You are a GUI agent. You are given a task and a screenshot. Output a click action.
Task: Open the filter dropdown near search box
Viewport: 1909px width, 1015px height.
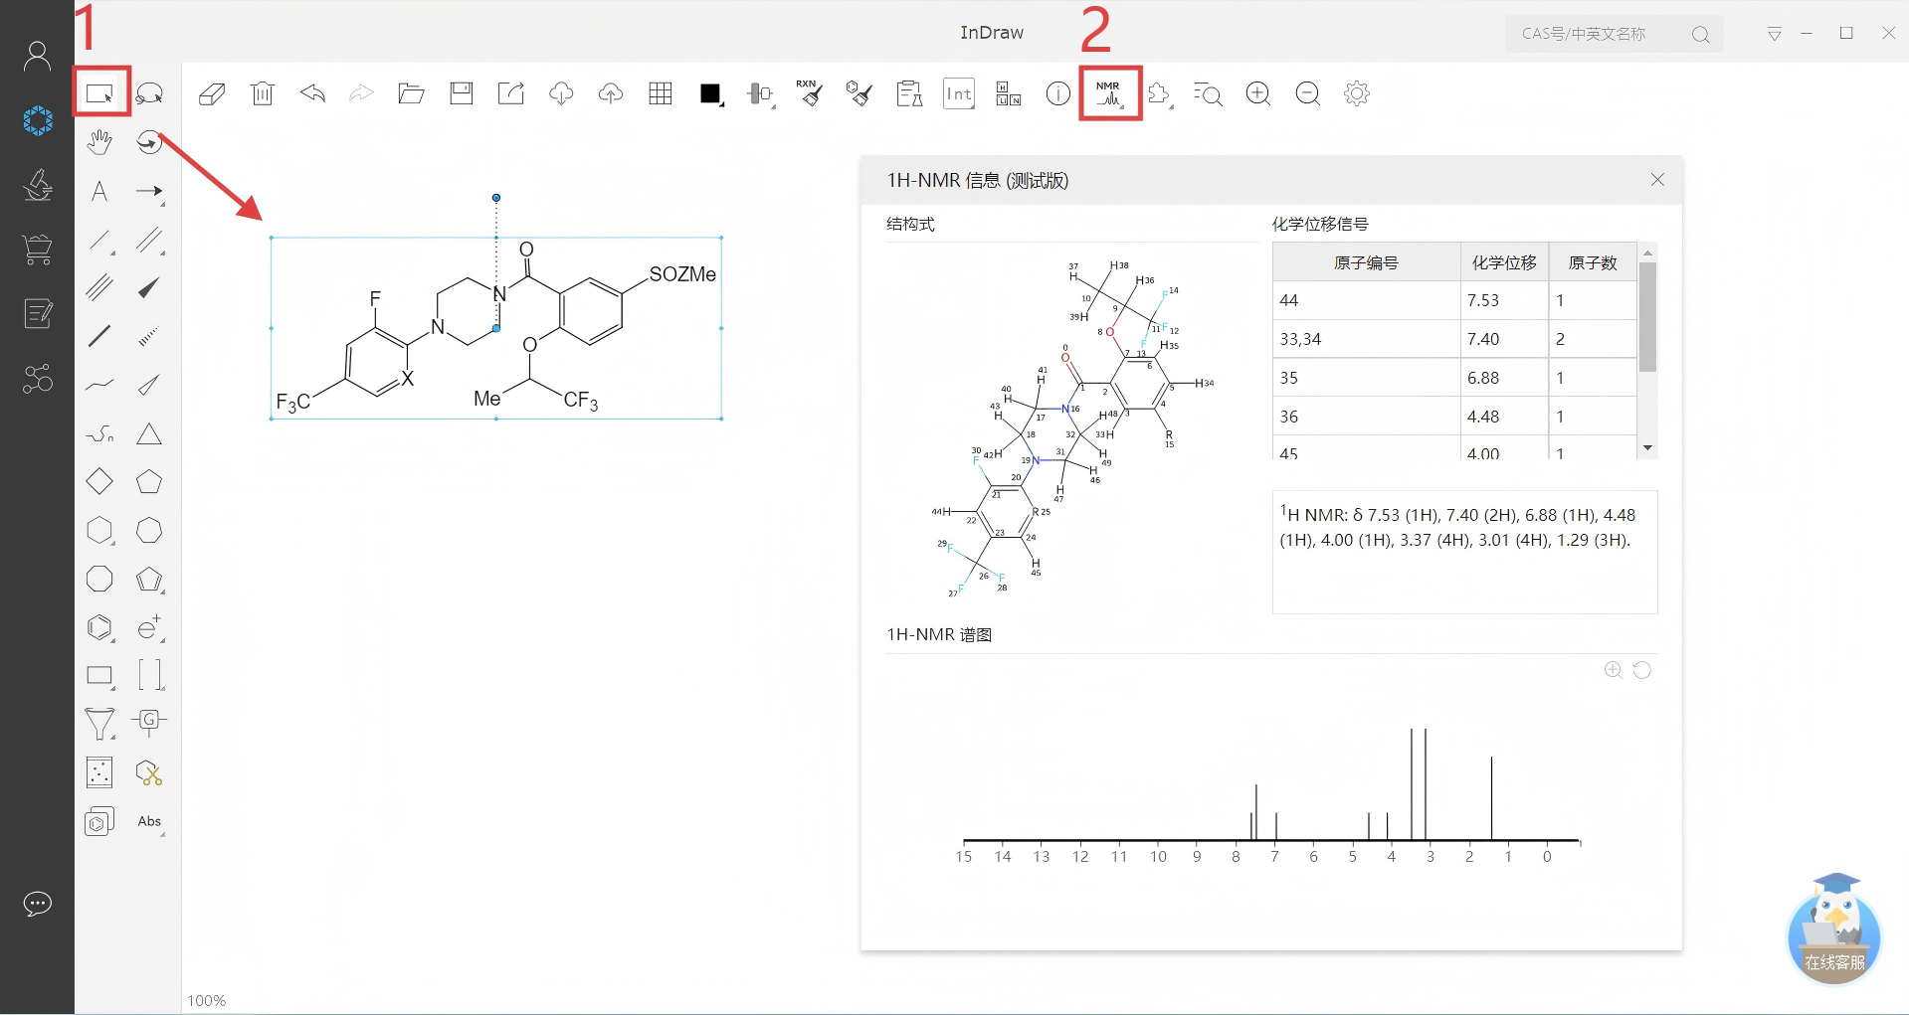pyautogui.click(x=1775, y=34)
